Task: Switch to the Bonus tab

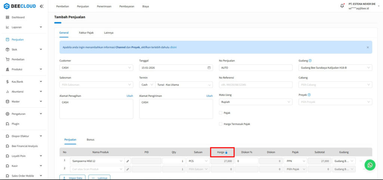Action: point(91,140)
